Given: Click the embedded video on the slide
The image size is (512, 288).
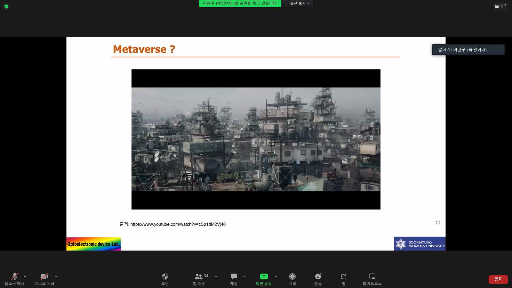Looking at the screenshot, I should (256, 139).
